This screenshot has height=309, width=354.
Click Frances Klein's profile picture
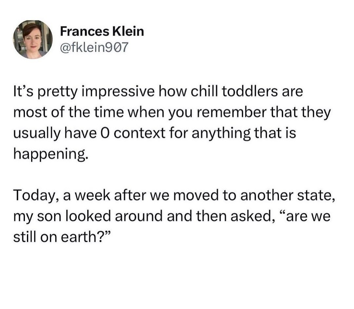[x=33, y=39]
